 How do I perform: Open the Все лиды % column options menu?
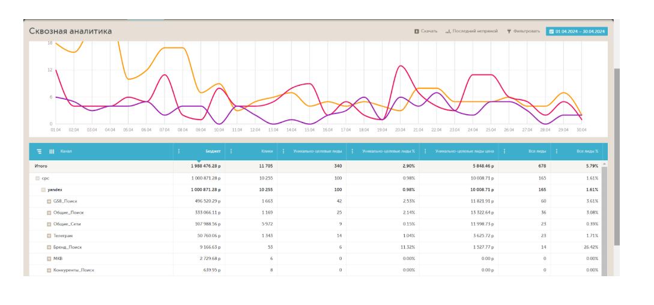[x=557, y=151]
